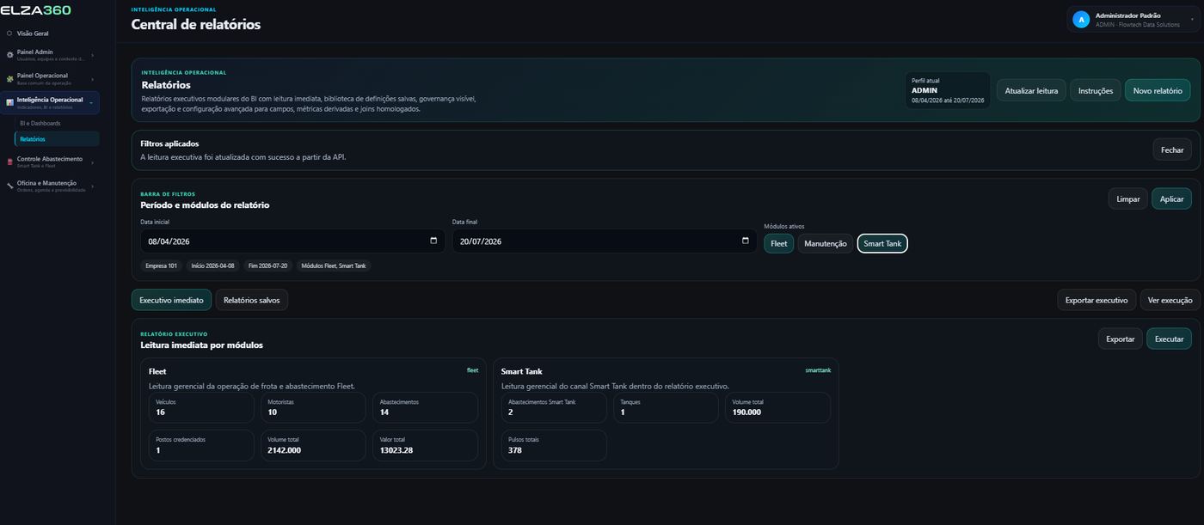Click the Perfil atual ADMIN card
The width and height of the screenshot is (1204, 525).
948,90
